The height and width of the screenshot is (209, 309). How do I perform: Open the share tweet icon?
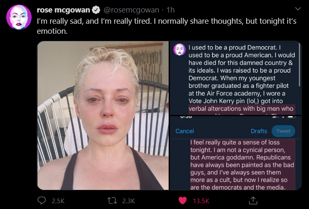[x=253, y=201]
